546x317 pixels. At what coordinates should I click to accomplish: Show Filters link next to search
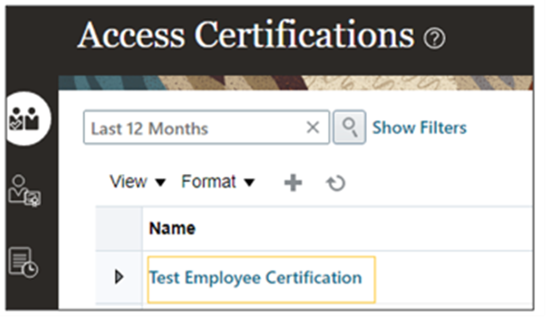pyautogui.click(x=419, y=127)
